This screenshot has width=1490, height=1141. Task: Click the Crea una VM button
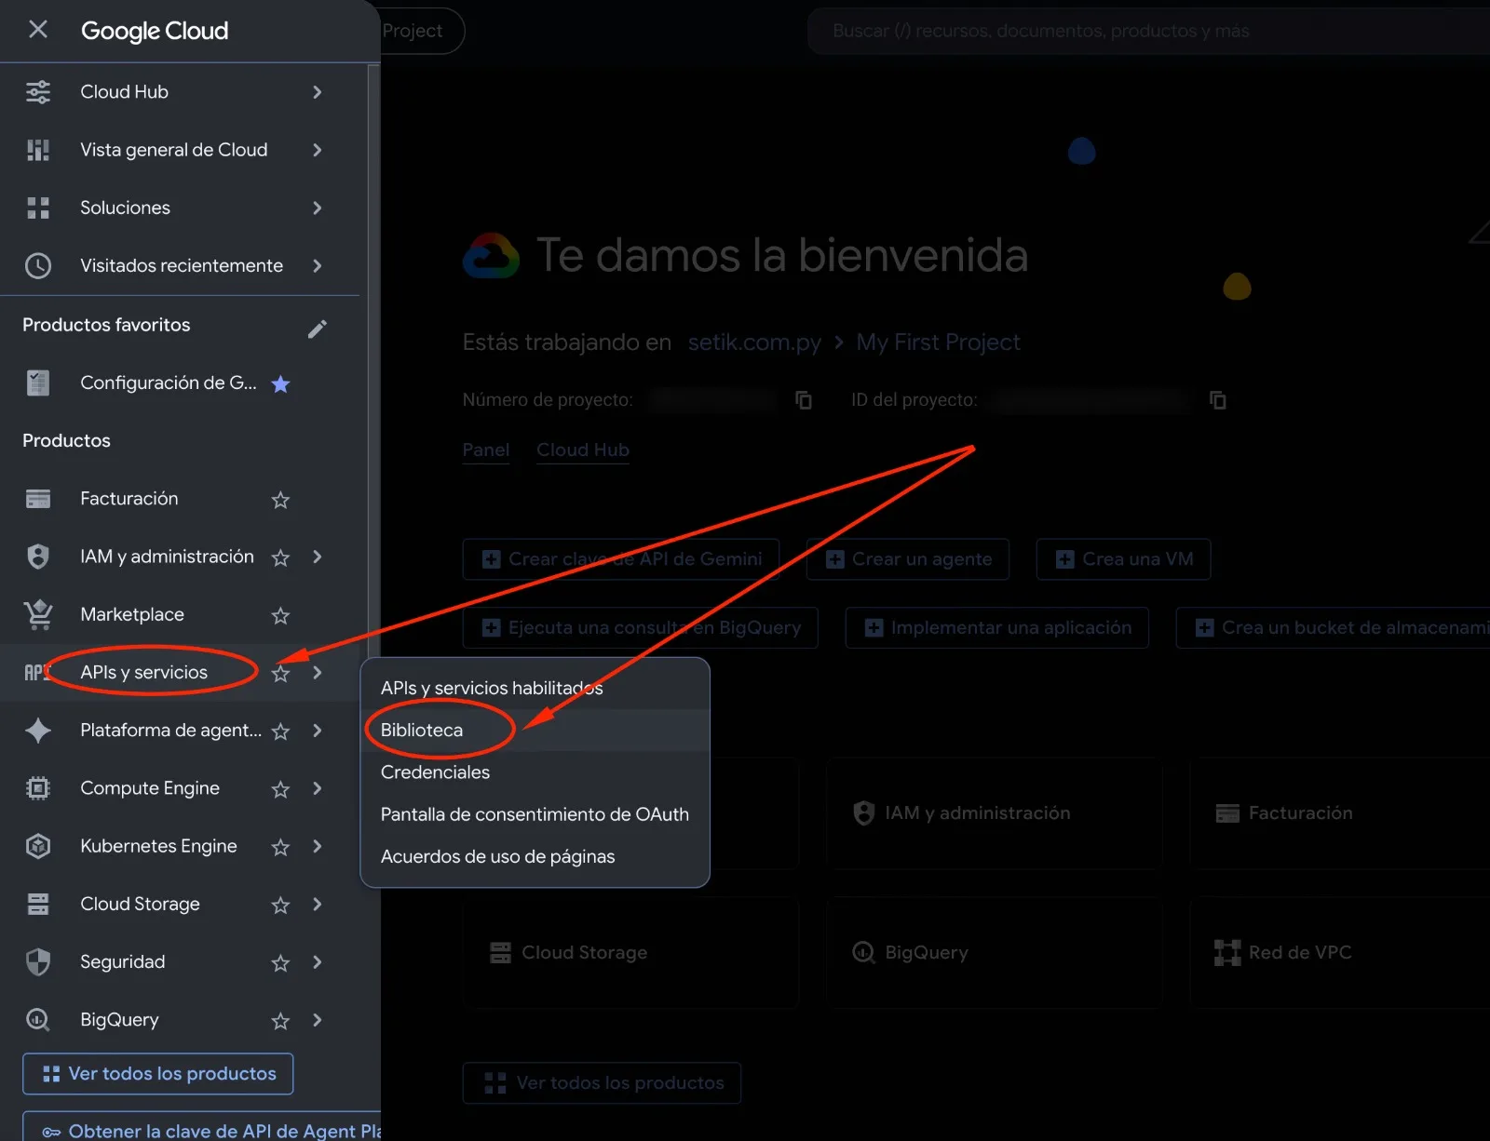coord(1123,559)
